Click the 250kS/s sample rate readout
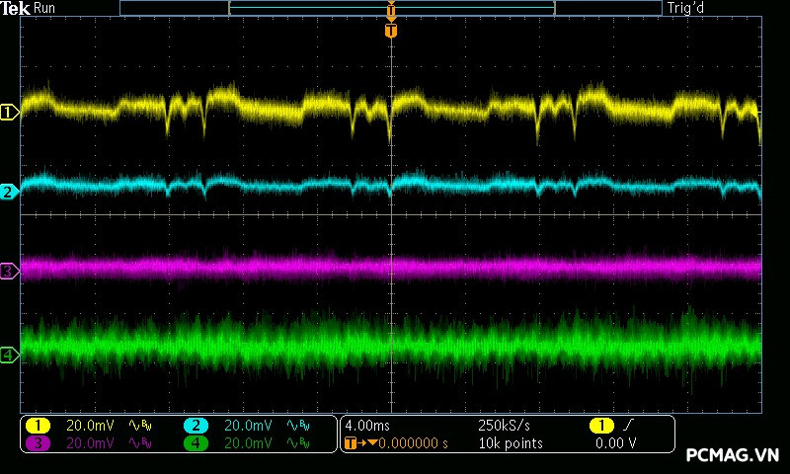The image size is (790, 474). [504, 426]
